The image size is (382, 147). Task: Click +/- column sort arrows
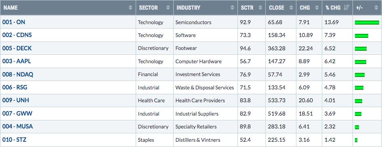377,8
